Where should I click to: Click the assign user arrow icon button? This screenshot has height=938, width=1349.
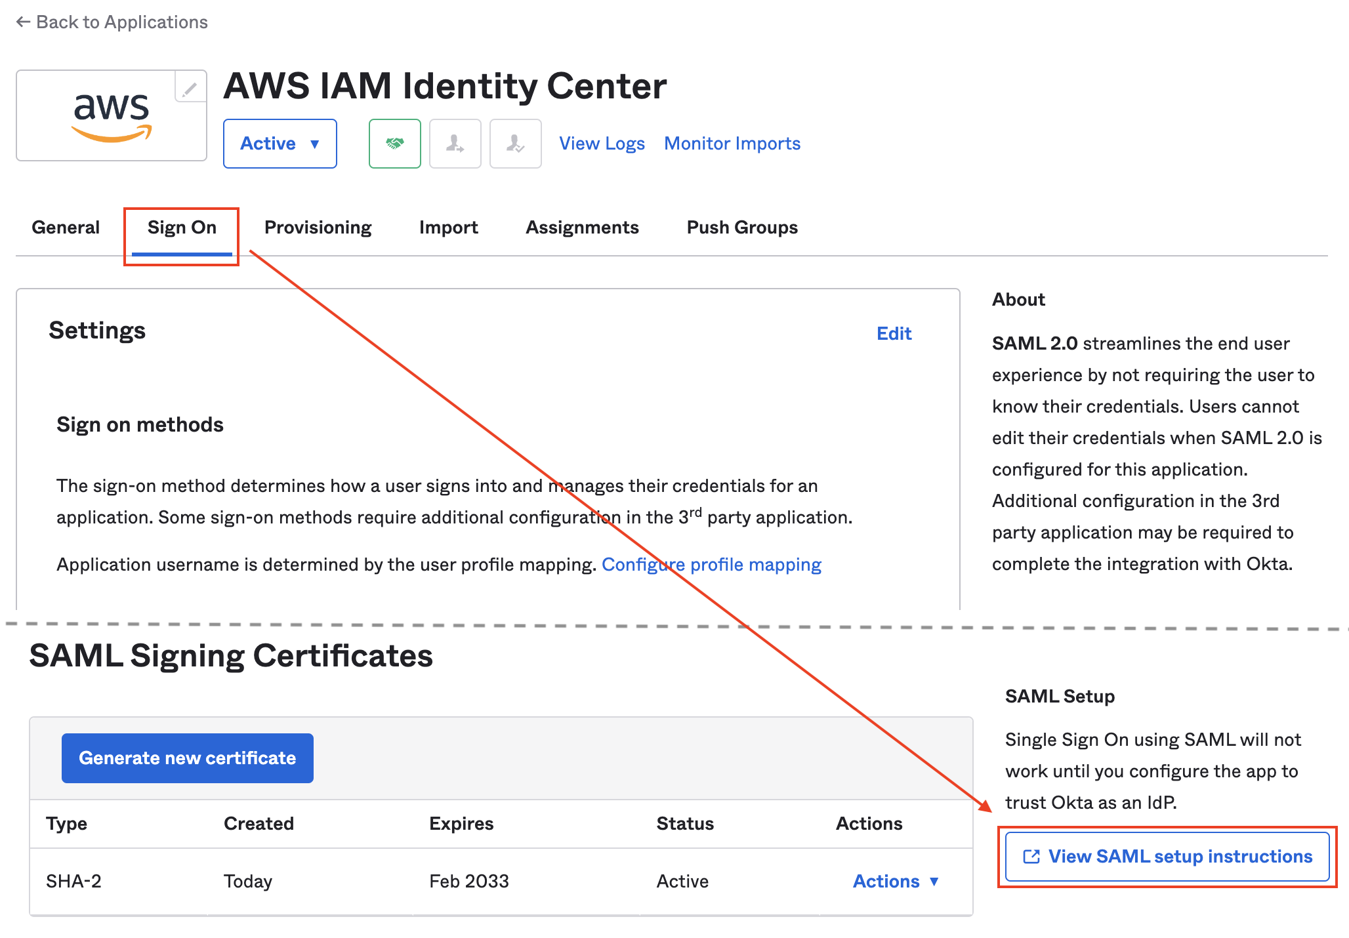click(x=455, y=144)
